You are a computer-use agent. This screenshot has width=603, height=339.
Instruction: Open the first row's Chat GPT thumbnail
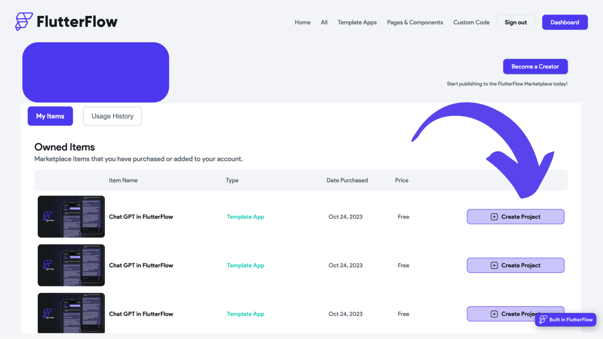[x=71, y=217]
